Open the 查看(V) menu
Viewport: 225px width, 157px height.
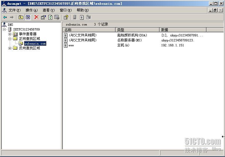point(49,10)
